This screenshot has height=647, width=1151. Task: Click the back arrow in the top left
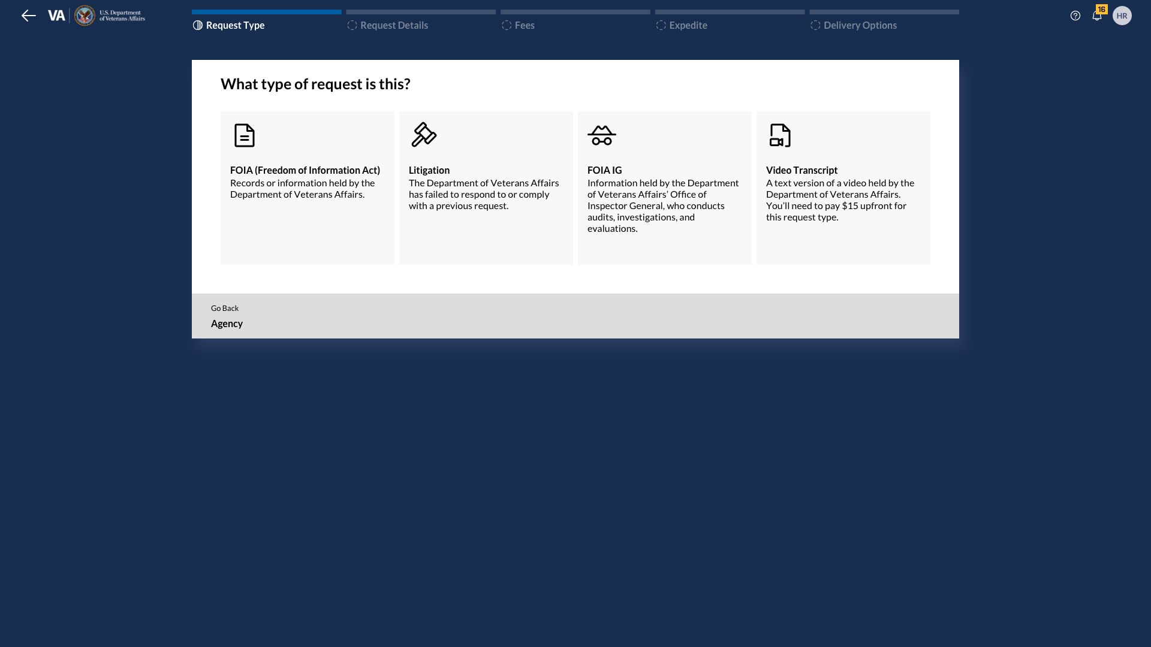click(x=28, y=16)
